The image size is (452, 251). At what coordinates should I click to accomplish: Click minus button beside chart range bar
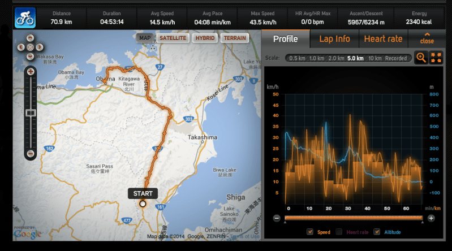(x=277, y=218)
